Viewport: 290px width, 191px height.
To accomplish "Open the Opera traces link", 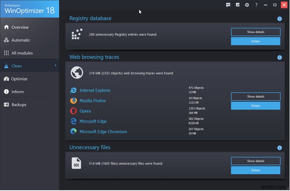I will coord(85,111).
